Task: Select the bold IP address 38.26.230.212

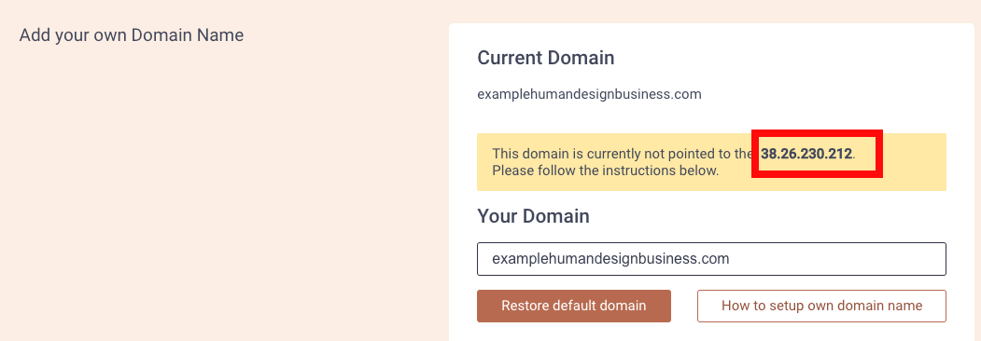Action: (806, 154)
